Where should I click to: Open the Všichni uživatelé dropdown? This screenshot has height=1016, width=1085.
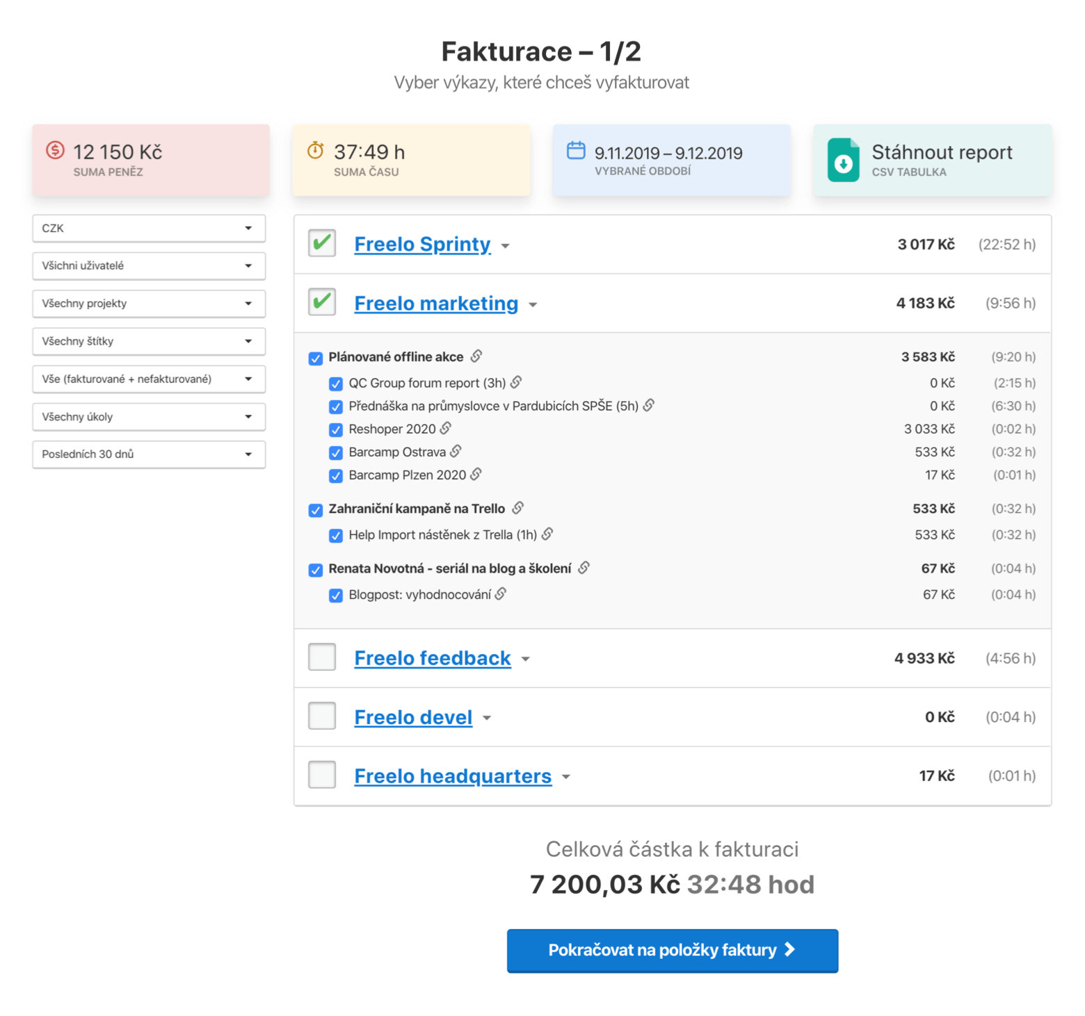pyautogui.click(x=149, y=265)
